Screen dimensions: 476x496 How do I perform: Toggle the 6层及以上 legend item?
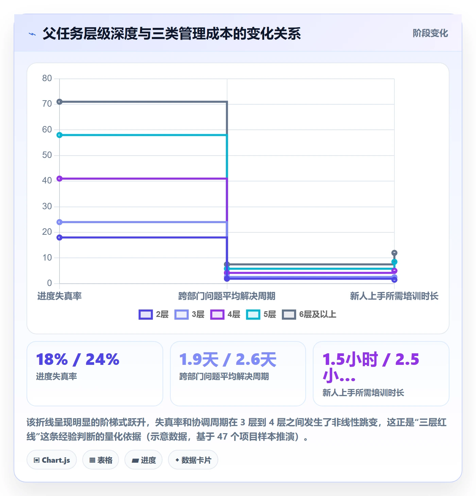tap(309, 315)
